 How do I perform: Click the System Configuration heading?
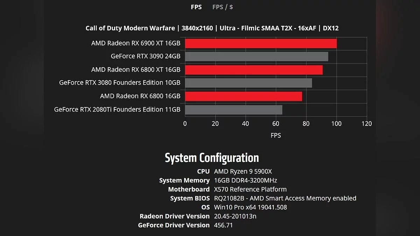click(212, 158)
